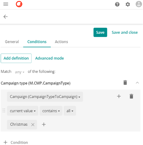The image size is (143, 145).
Task: Open the contains operator dropdown
Action: click(51, 111)
